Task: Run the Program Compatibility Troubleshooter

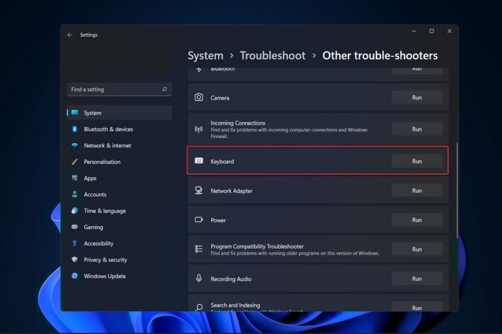Action: [416, 250]
